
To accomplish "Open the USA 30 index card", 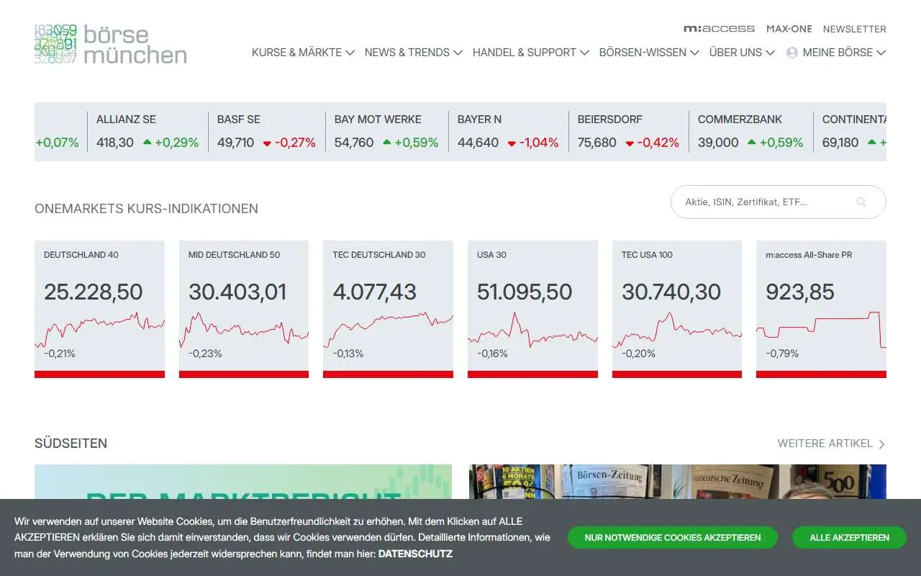I will coord(532,309).
